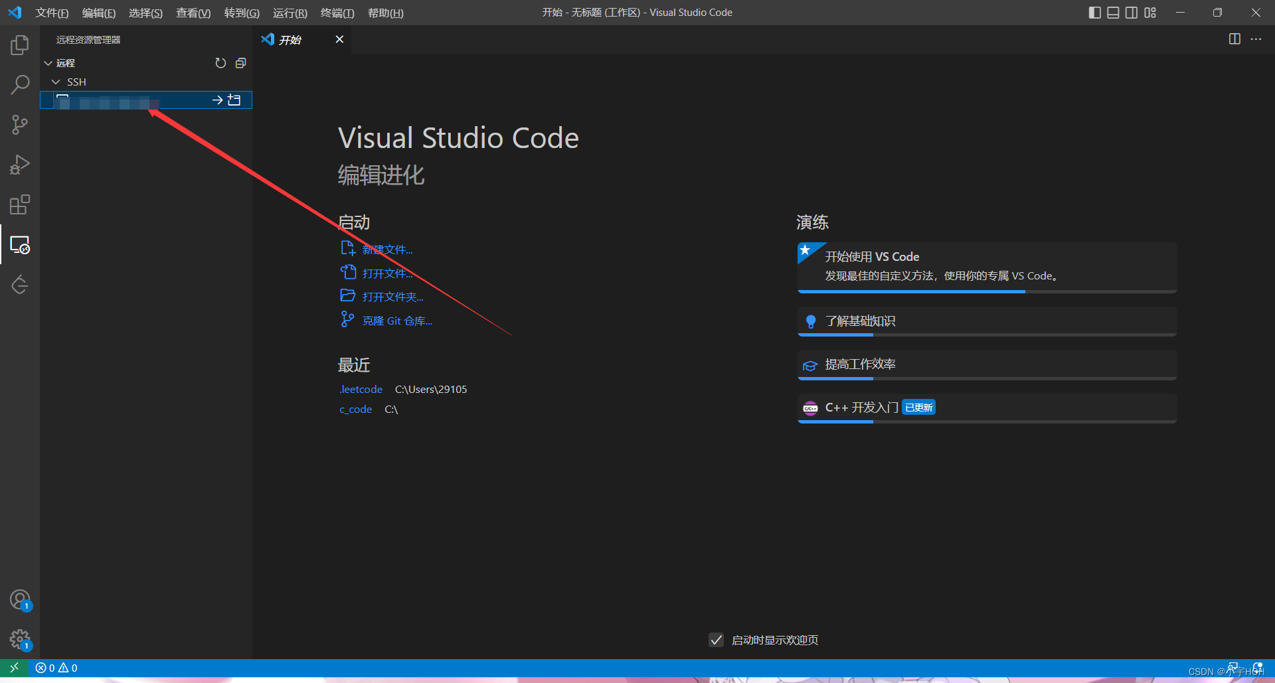Image resolution: width=1275 pixels, height=683 pixels.
Task: Click the 新建文件... link
Action: pyautogui.click(x=388, y=250)
